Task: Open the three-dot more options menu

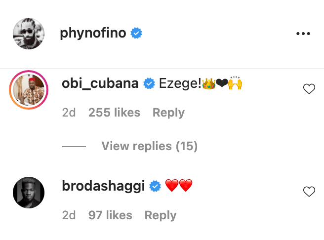Action: 302,34
